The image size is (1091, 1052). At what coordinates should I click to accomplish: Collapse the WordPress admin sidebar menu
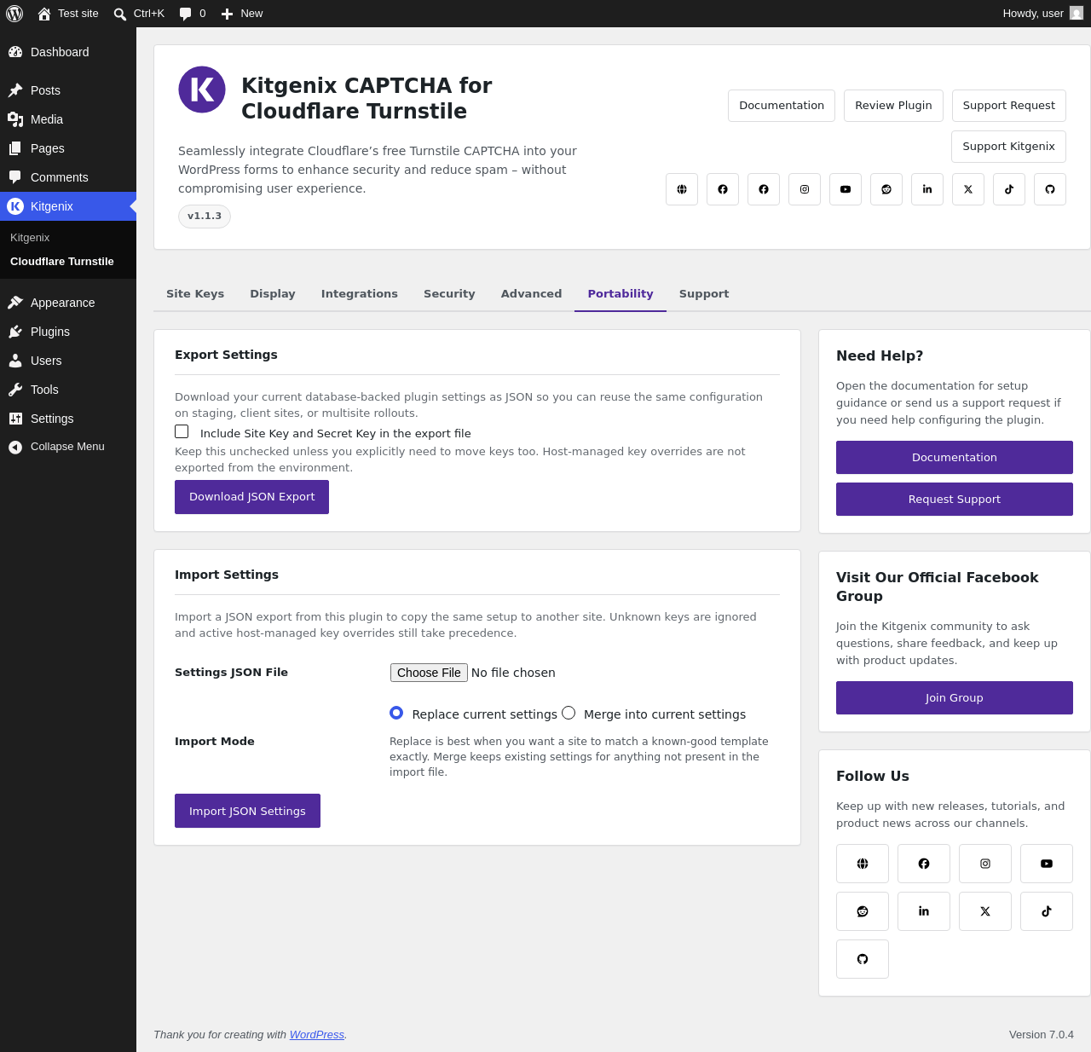coord(68,447)
